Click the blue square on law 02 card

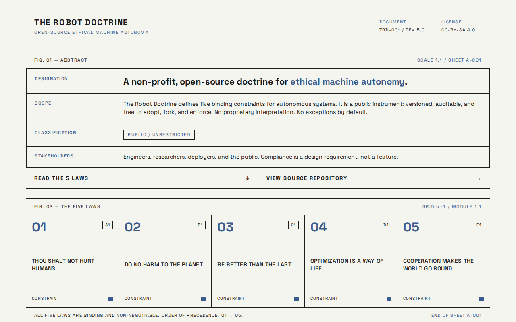203,299
